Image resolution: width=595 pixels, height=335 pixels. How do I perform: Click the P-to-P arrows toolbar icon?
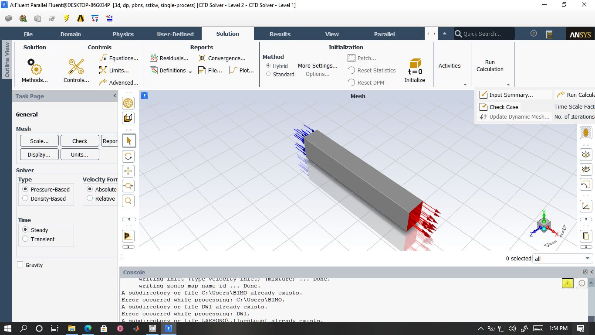[x=95, y=18]
